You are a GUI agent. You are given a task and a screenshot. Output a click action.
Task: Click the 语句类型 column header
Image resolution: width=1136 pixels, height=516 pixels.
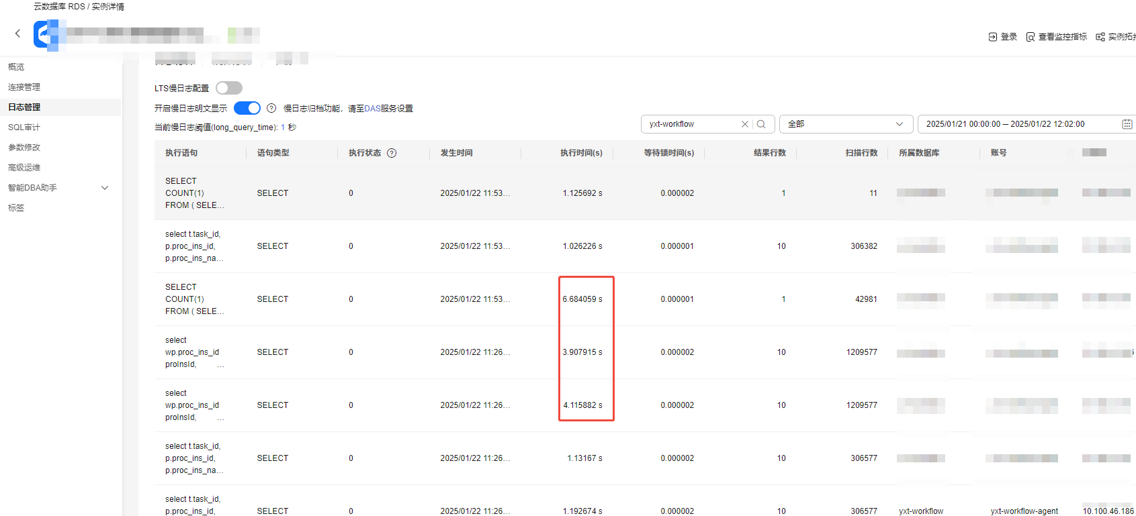(x=273, y=153)
